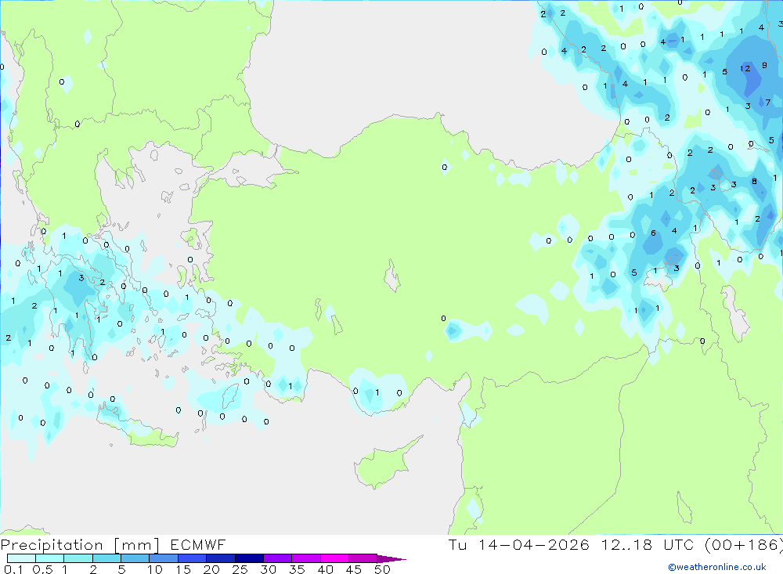Image resolution: width=783 pixels, height=574 pixels.
Task: Click the '12' precipitation value on map
Action: pos(745,68)
